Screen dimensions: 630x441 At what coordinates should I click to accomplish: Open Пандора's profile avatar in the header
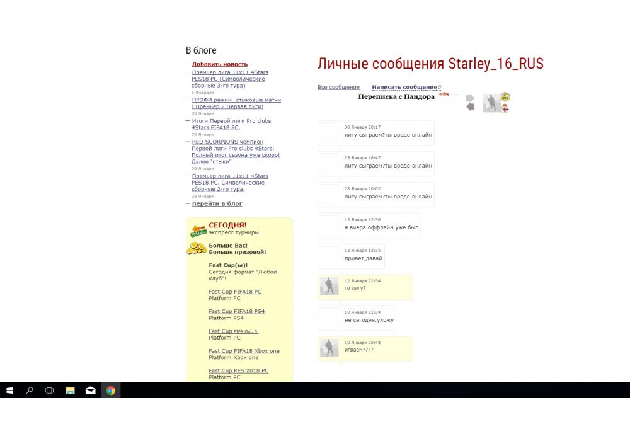tap(491, 103)
